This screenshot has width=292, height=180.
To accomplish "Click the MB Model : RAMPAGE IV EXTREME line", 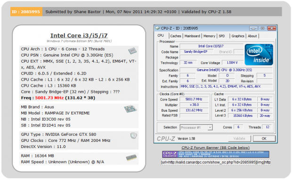I will [x=55, y=113].
